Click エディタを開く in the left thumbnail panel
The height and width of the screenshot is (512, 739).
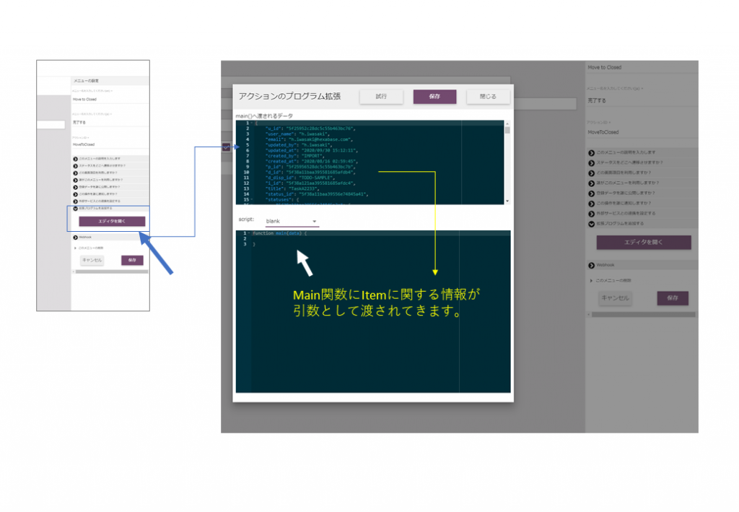pyautogui.click(x=112, y=222)
